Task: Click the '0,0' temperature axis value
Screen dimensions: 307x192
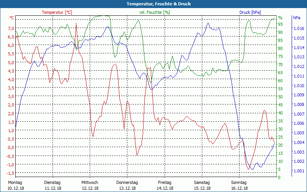Action: pos(11,147)
